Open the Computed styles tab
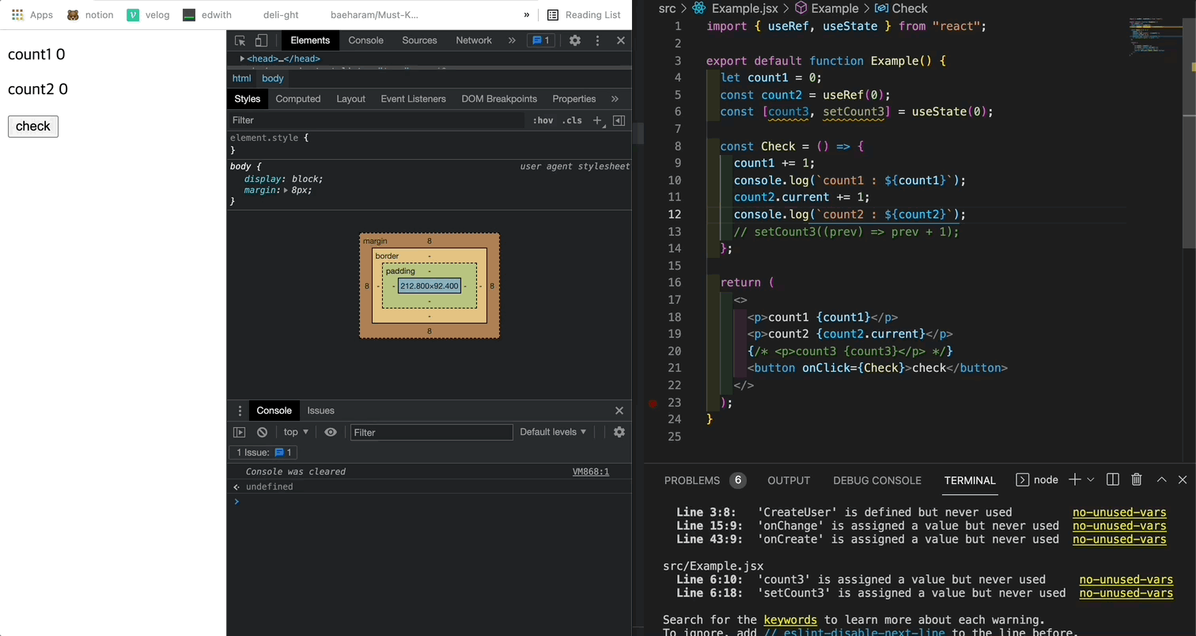The image size is (1196, 636). (298, 99)
